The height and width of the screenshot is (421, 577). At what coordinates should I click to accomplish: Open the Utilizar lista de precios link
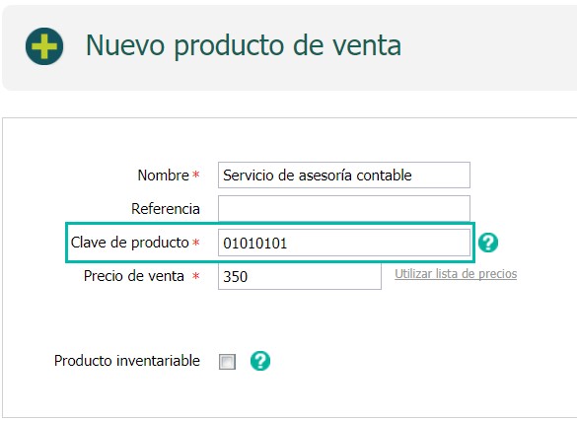(456, 274)
